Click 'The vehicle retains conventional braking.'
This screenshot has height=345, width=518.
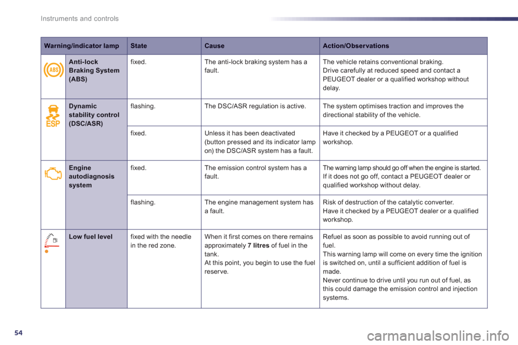point(383,62)
